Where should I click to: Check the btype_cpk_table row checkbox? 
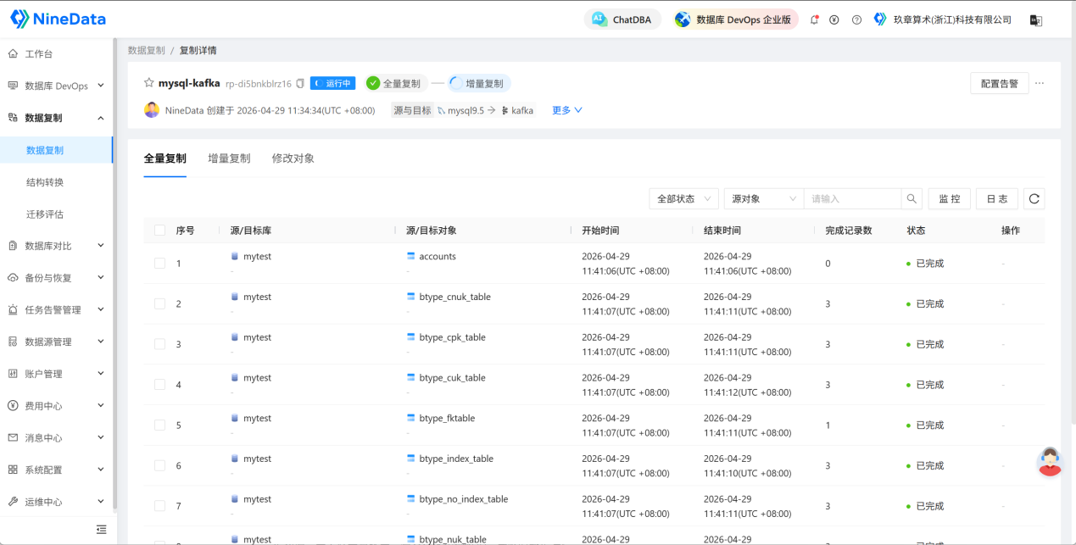pos(159,344)
